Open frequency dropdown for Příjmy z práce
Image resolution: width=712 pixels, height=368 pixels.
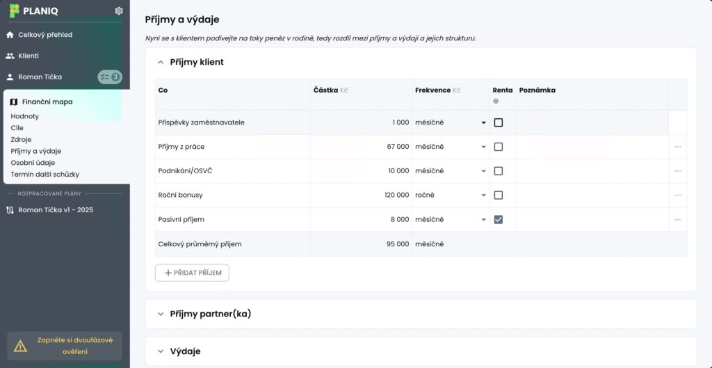tap(483, 147)
